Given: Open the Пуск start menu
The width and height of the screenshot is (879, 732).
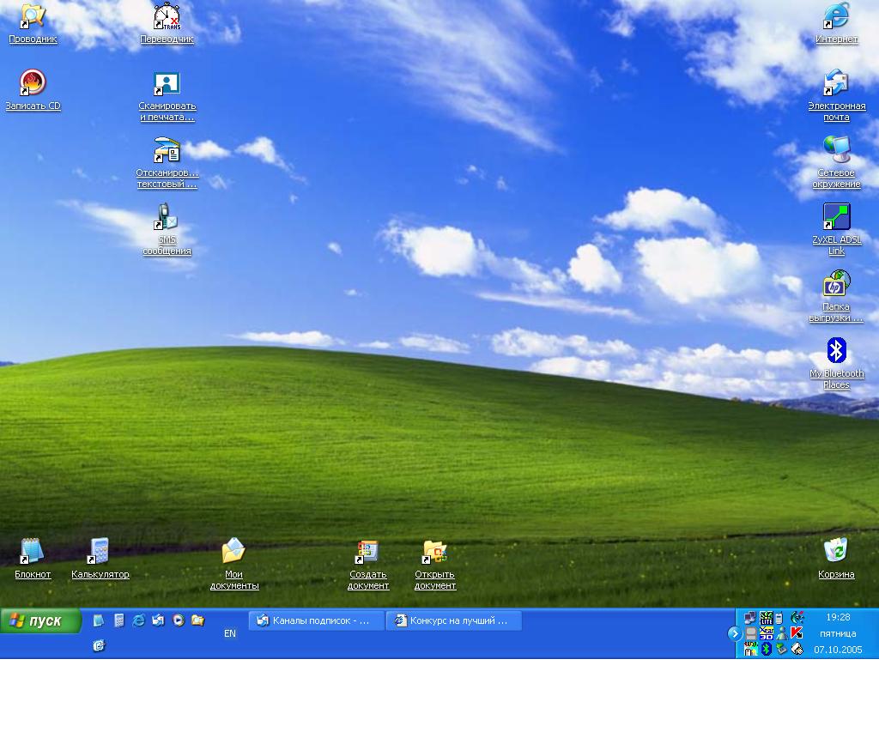Looking at the screenshot, I should [x=40, y=621].
